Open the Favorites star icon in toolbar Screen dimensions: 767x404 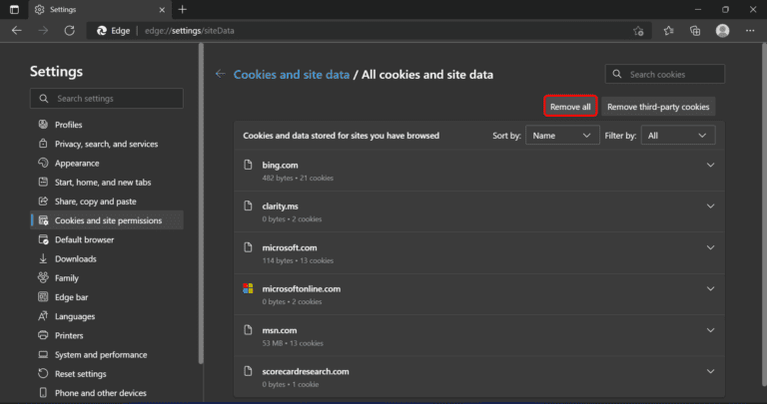pos(669,31)
